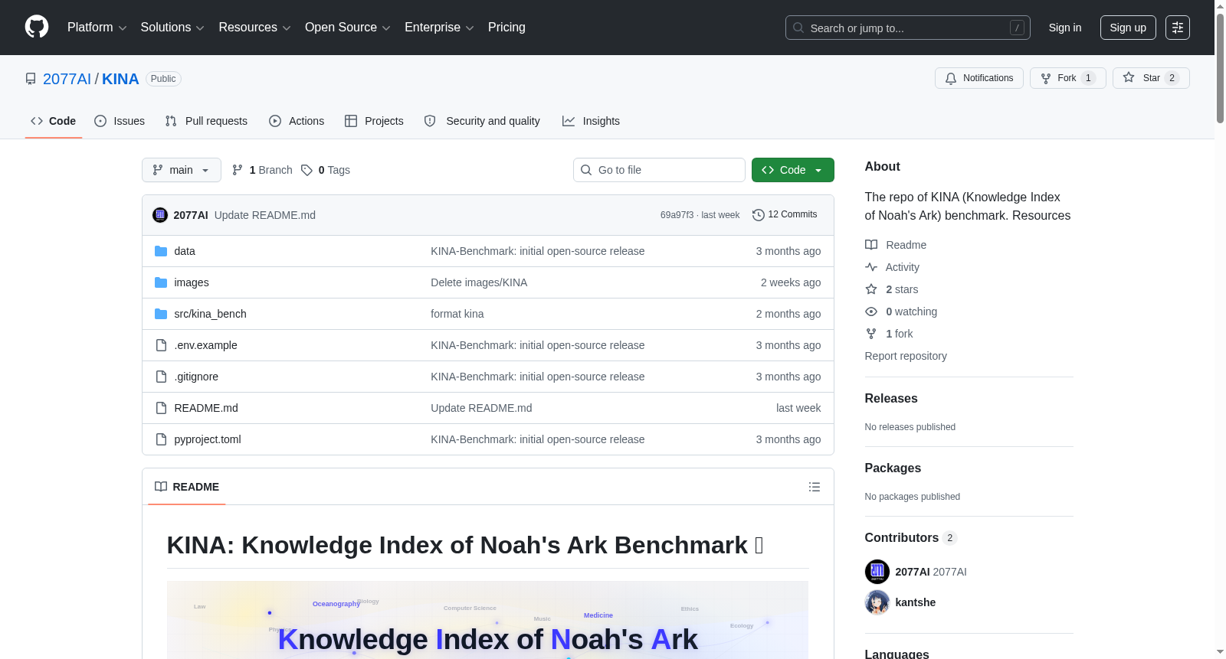Click the repository icon beside 2077AI
The image size is (1226, 659).
coord(31,79)
